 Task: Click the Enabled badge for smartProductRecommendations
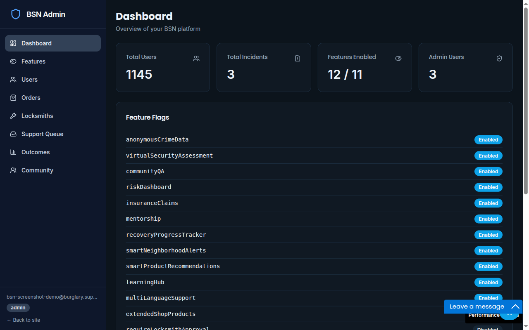(x=488, y=266)
